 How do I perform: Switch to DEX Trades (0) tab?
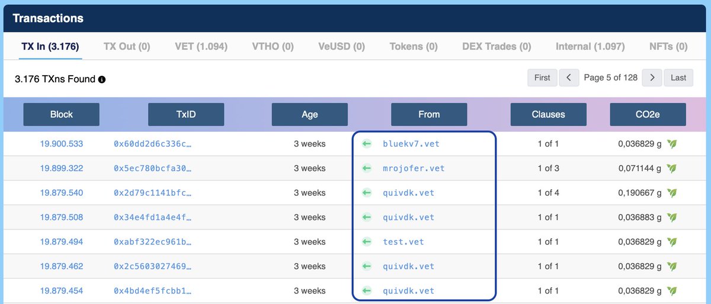[x=497, y=46]
